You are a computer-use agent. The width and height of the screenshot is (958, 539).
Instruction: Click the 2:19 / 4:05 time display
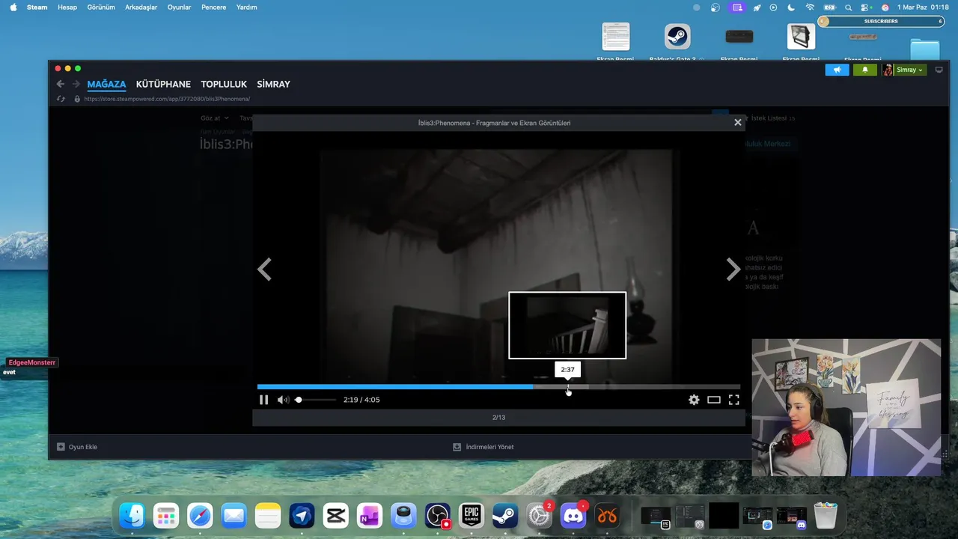(361, 400)
